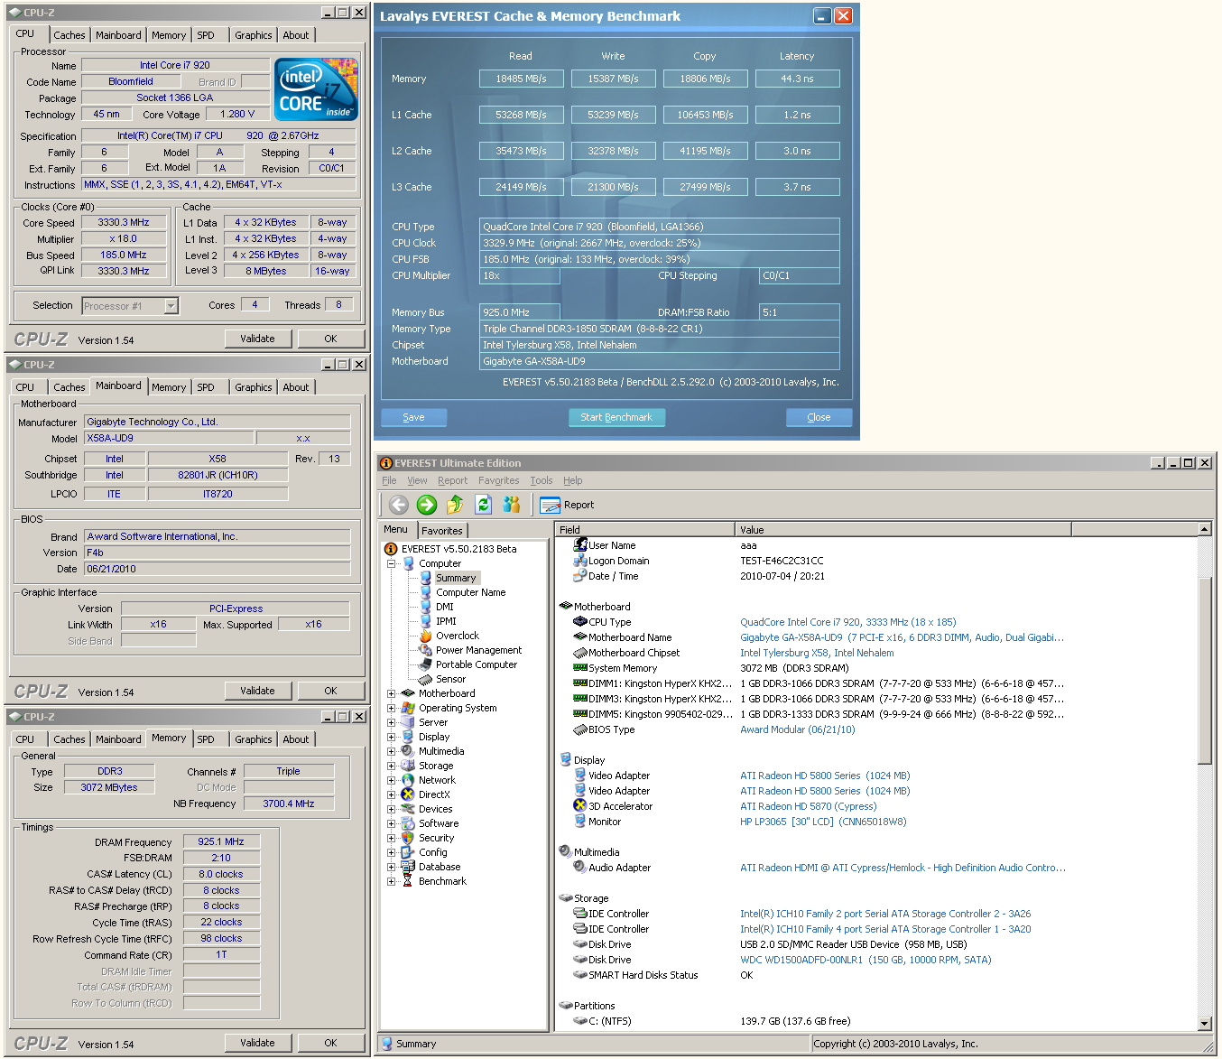Expand the Display tree node
1222x1059 pixels.
click(392, 737)
